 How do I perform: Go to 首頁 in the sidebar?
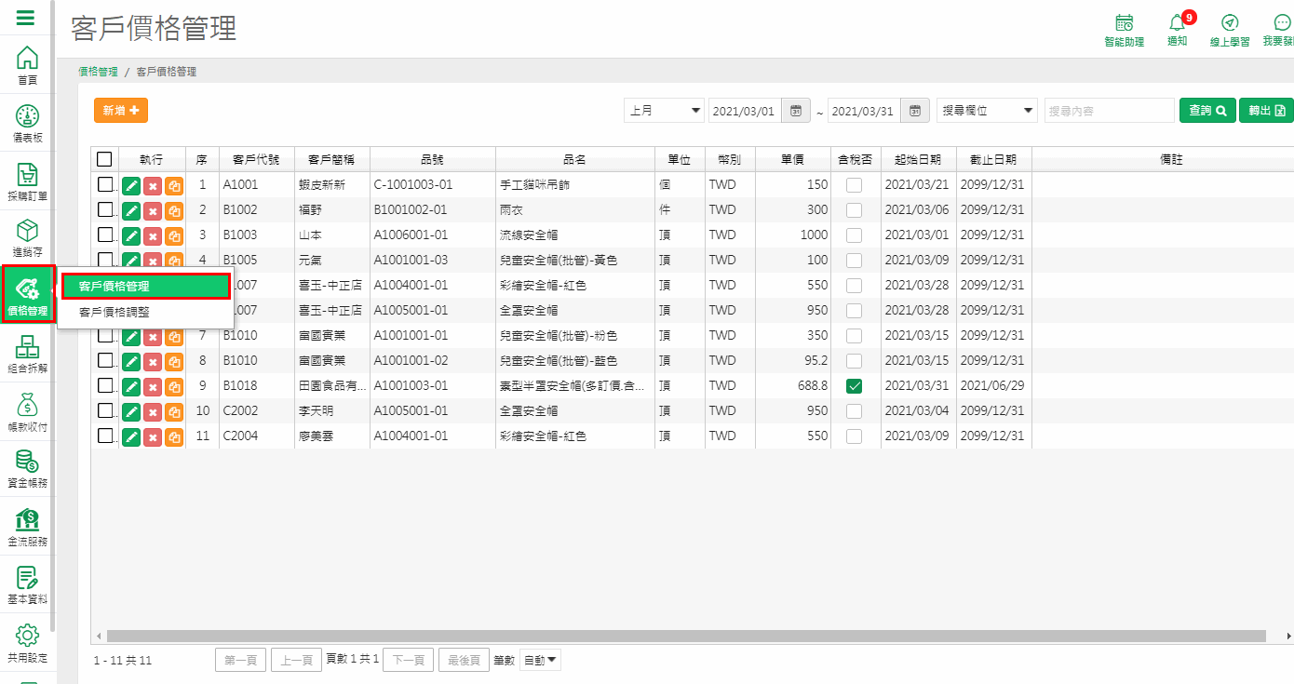[x=28, y=65]
